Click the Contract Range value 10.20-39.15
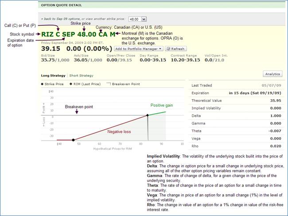The image size is (288, 216). (185, 60)
